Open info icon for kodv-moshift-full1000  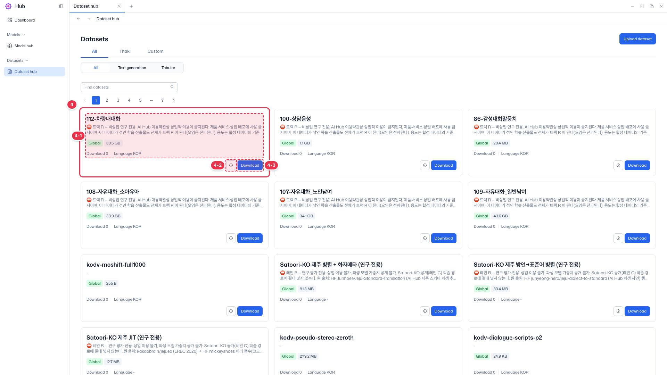click(x=231, y=311)
